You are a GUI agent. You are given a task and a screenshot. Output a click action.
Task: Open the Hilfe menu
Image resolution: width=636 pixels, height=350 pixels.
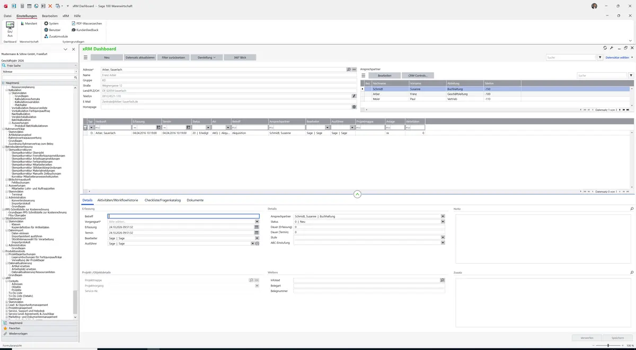[x=77, y=16]
